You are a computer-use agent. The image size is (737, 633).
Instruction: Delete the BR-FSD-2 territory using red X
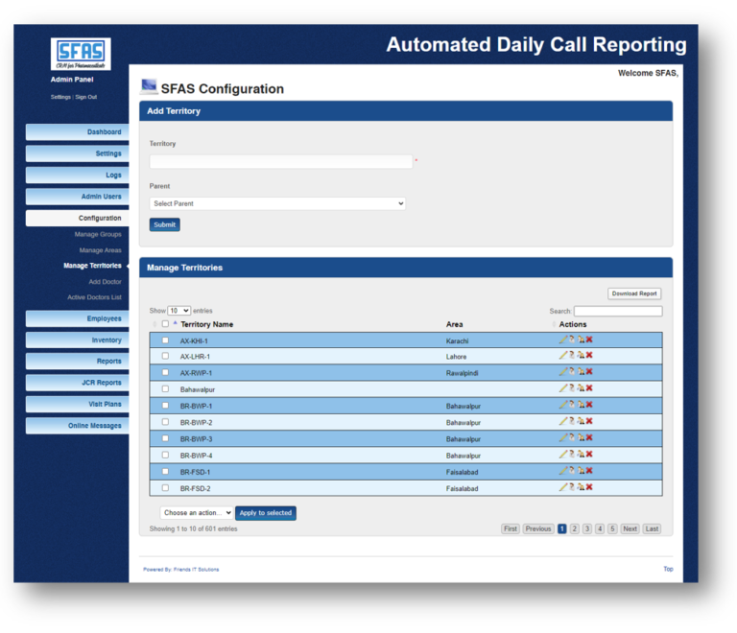click(x=589, y=487)
